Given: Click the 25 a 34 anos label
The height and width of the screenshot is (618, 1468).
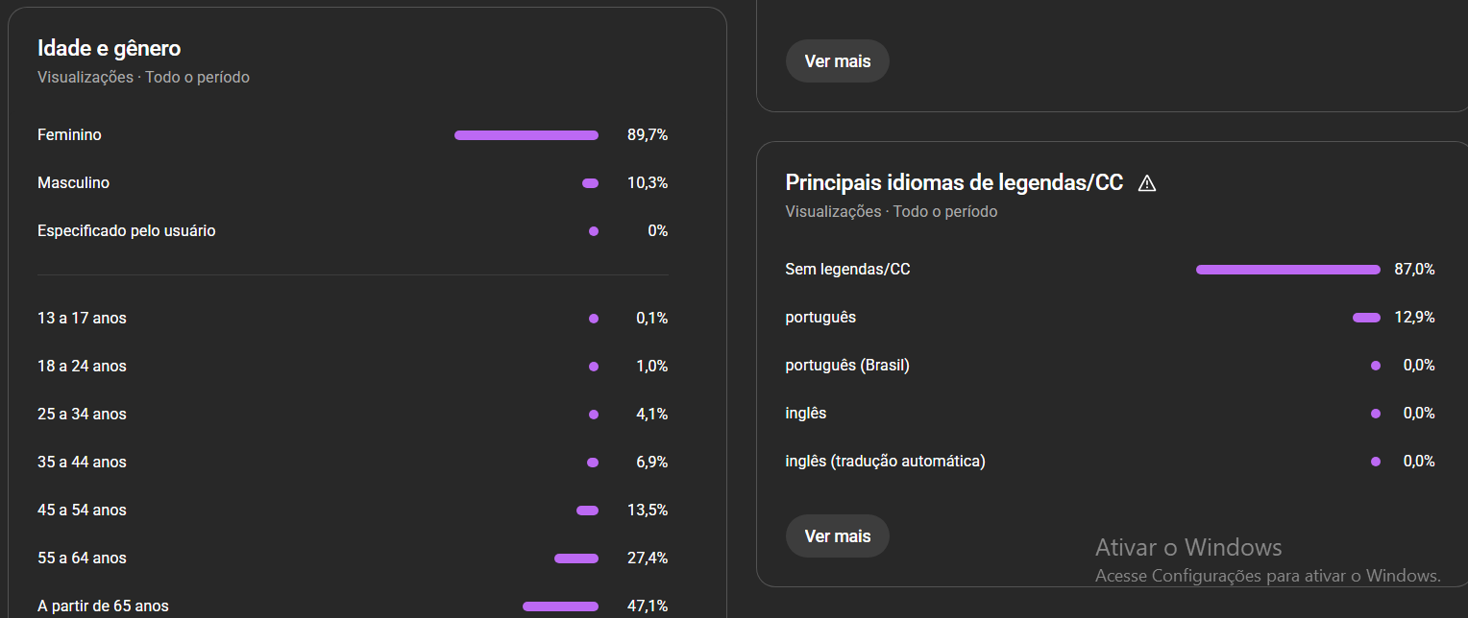Looking at the screenshot, I should [x=82, y=414].
